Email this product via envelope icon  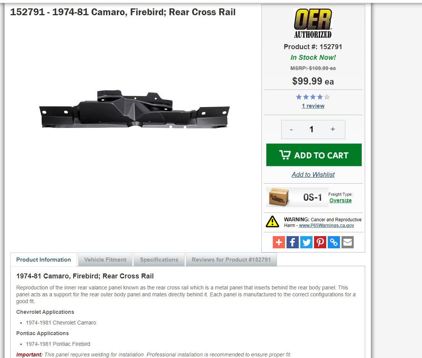click(x=348, y=242)
